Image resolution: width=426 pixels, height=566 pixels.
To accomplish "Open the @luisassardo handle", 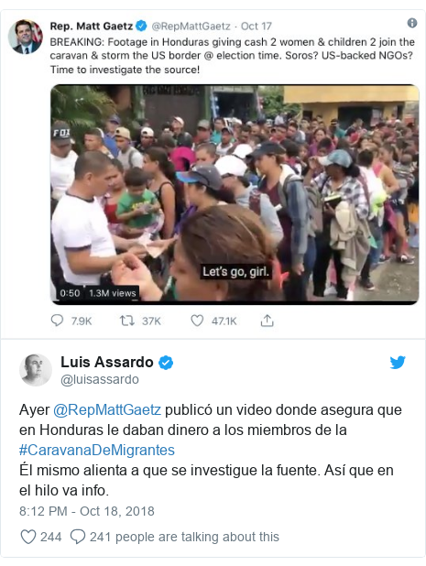I will (x=100, y=379).
